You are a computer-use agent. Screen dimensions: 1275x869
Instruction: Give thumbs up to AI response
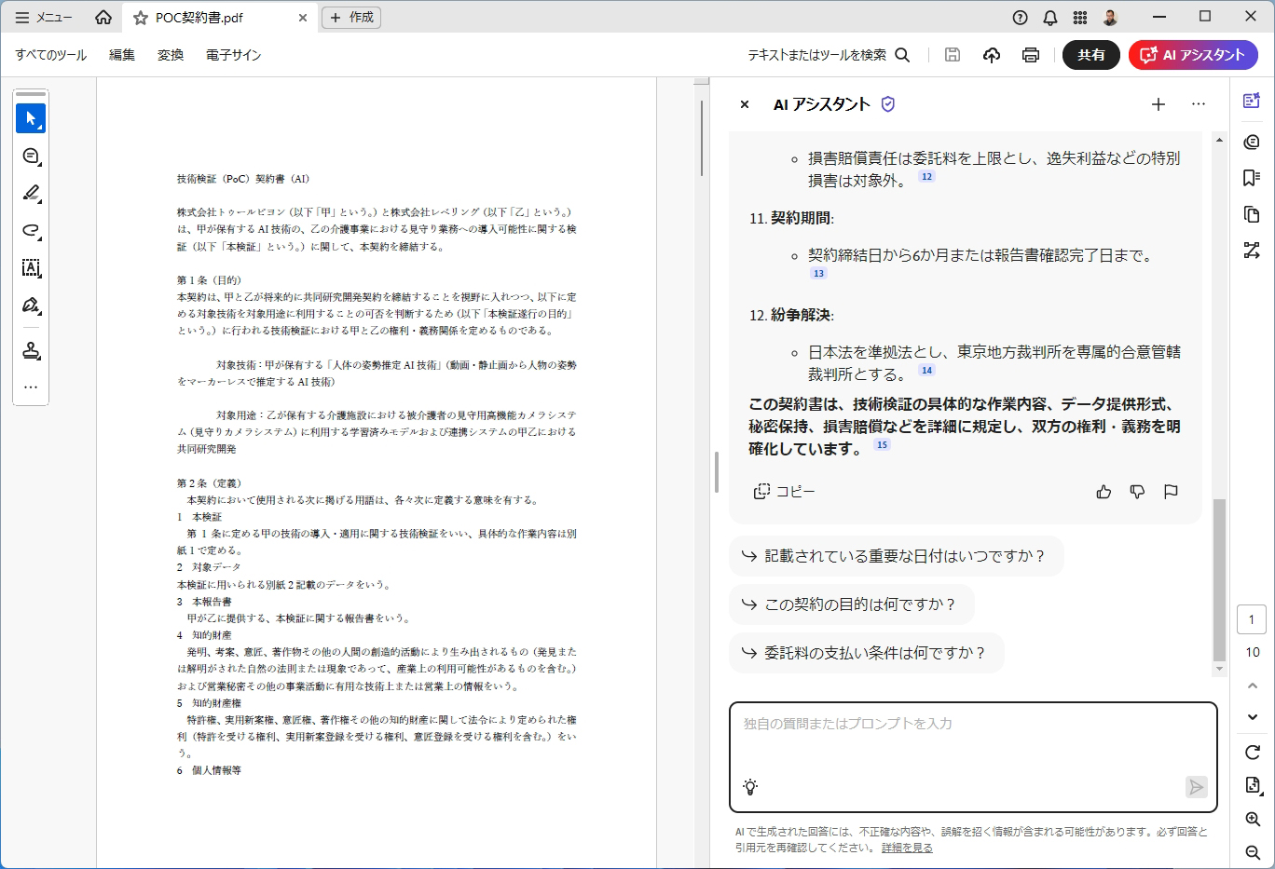[x=1104, y=492]
